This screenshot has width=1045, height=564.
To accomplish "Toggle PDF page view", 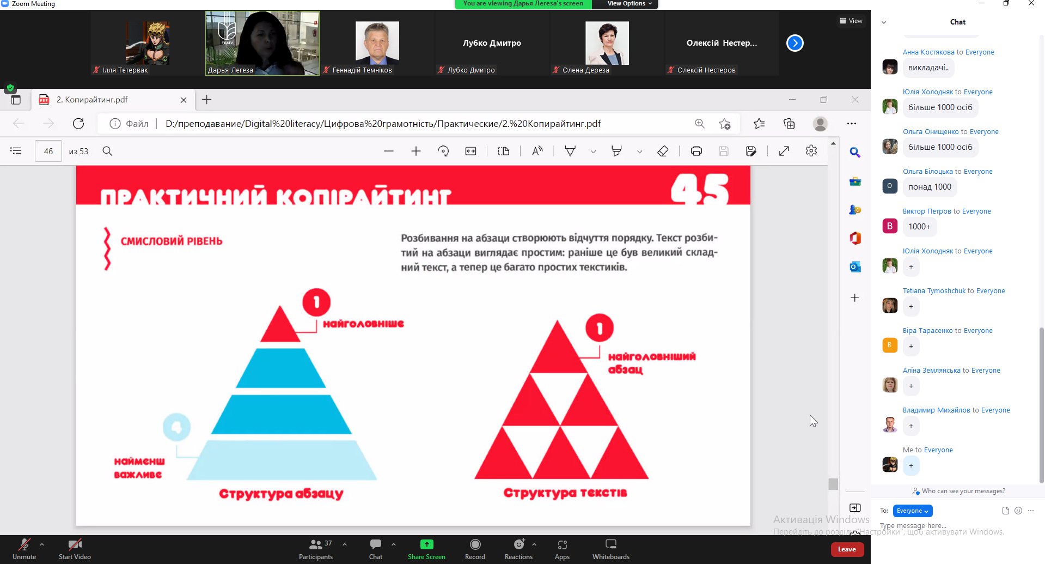I will click(504, 151).
